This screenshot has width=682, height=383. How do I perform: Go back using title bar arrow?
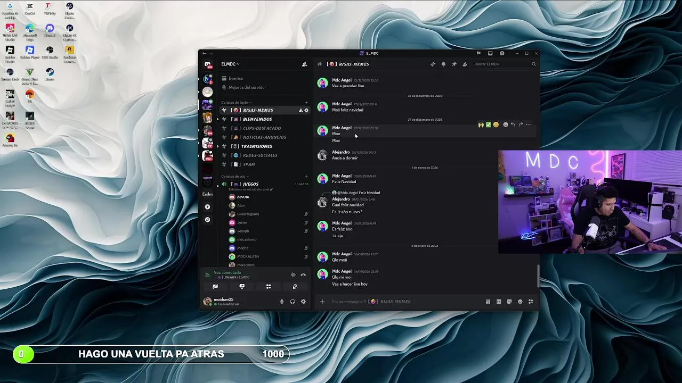click(204, 53)
